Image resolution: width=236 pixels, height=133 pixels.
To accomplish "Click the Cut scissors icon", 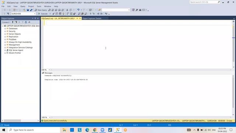I will tap(67, 10).
